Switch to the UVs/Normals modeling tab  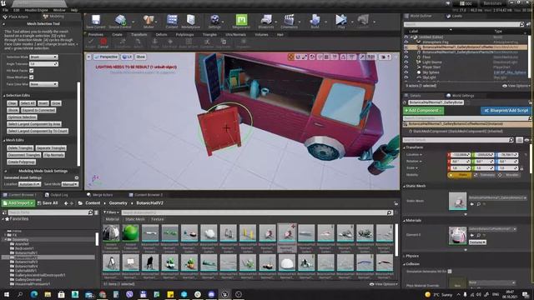coord(235,35)
